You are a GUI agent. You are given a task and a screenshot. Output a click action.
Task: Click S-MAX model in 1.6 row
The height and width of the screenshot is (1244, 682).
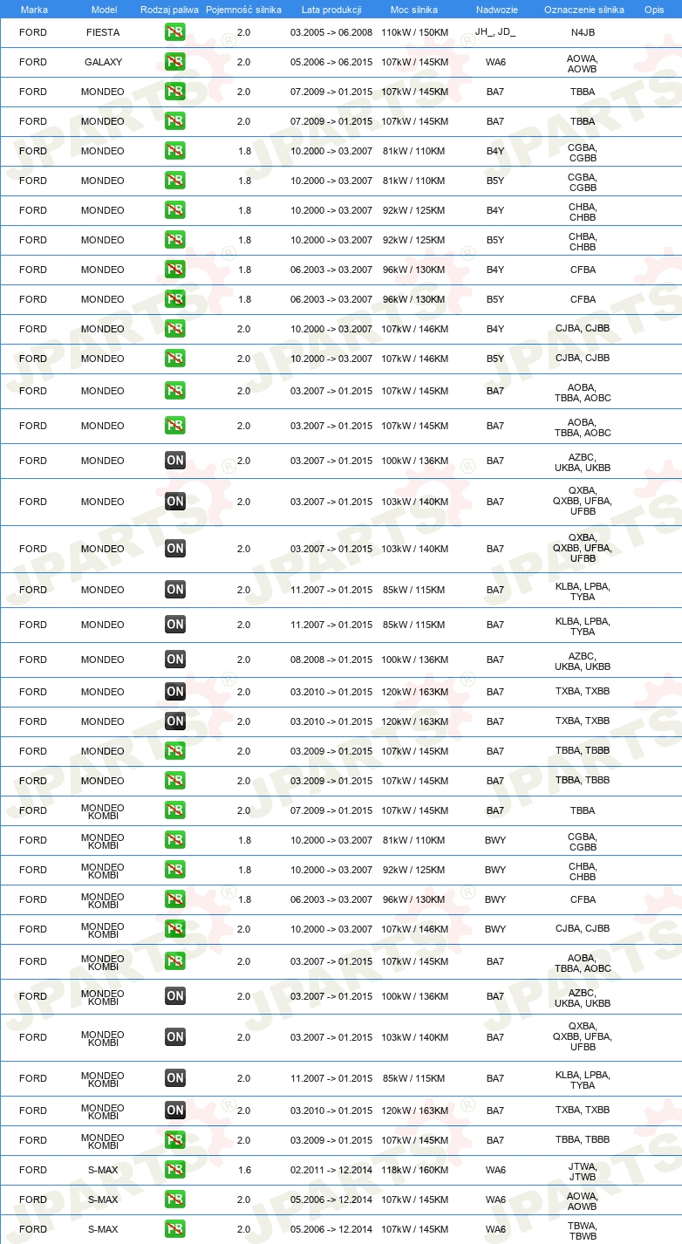103,1170
